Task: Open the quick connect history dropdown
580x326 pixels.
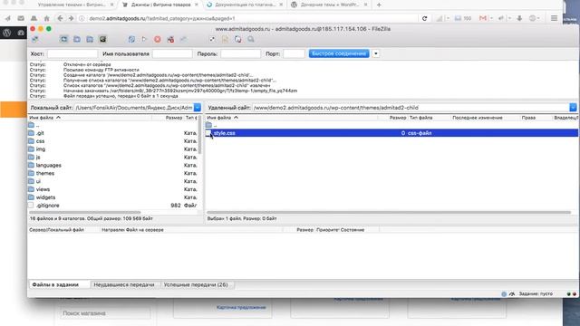Action: tap(376, 54)
